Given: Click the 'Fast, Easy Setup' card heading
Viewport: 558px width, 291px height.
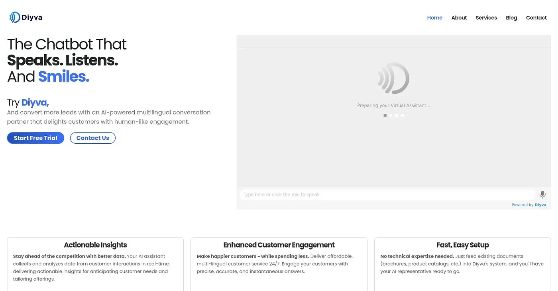Looking at the screenshot, I should coord(463,245).
